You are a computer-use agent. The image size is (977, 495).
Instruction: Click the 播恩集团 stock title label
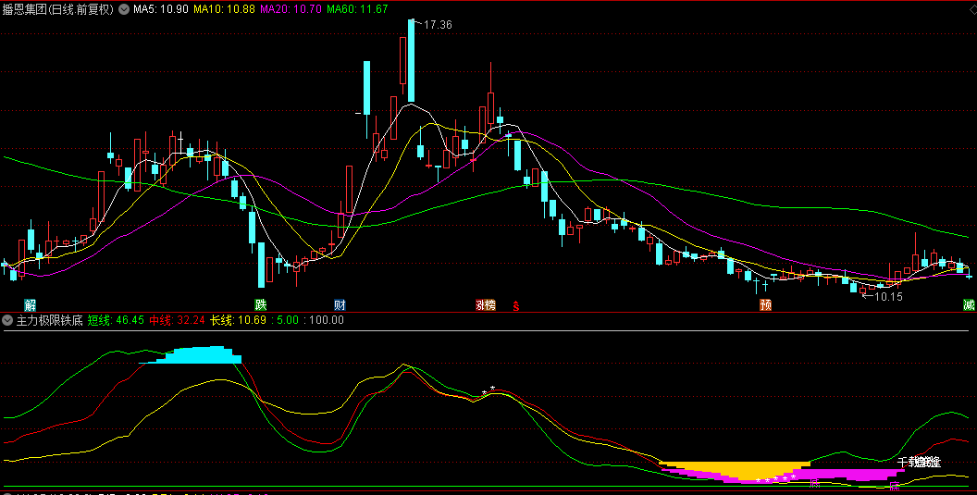57,9
